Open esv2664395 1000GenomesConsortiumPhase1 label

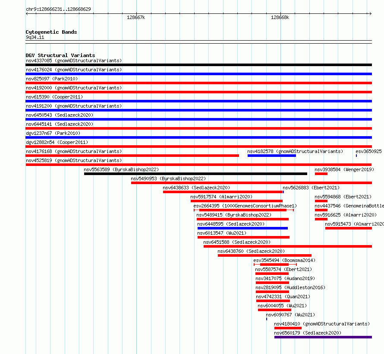[x=245, y=206]
